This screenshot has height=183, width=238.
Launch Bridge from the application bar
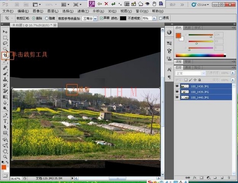[17, 5]
